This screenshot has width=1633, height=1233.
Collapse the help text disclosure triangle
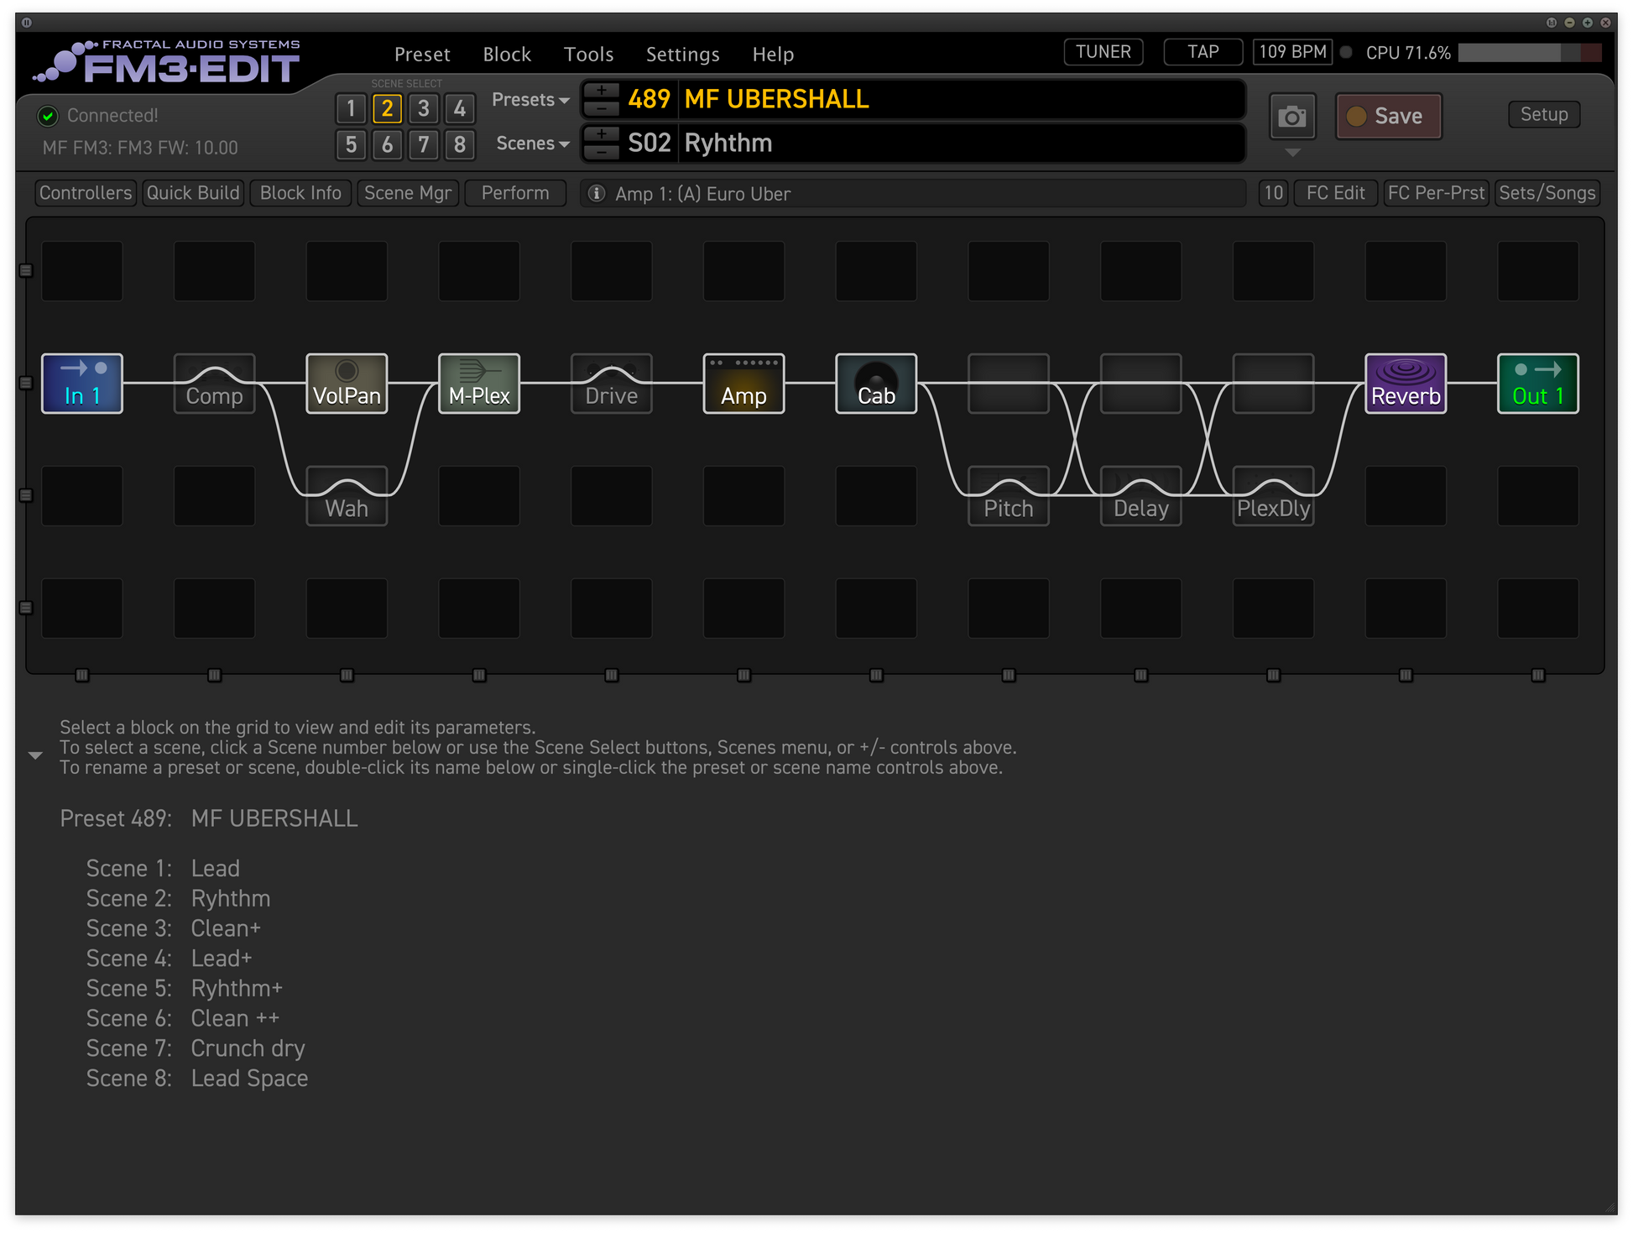click(x=35, y=755)
